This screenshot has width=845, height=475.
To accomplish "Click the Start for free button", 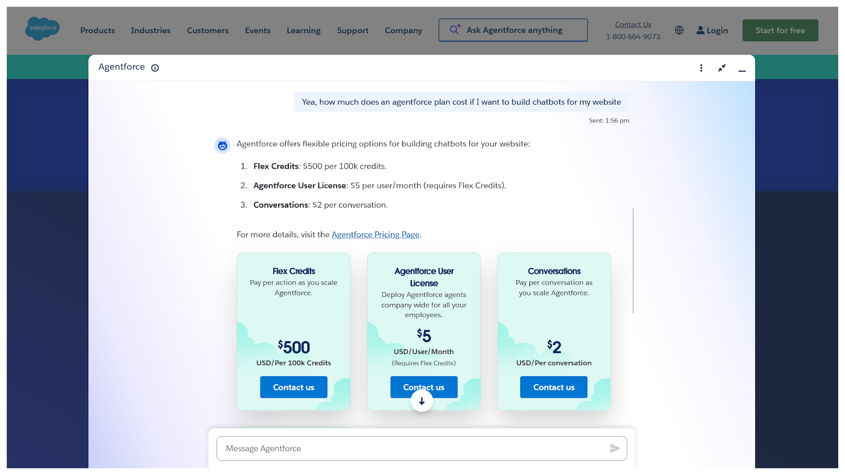I will click(780, 31).
